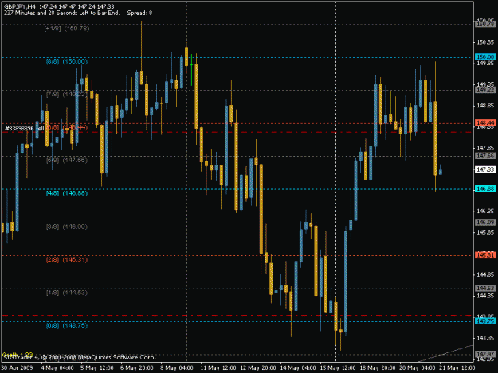This screenshot has width=498, height=373.
Task: Click the 21 May 12:00 time label
Action: tap(457, 368)
